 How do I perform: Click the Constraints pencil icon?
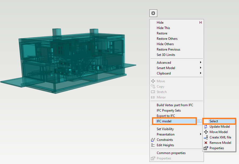[153, 140]
